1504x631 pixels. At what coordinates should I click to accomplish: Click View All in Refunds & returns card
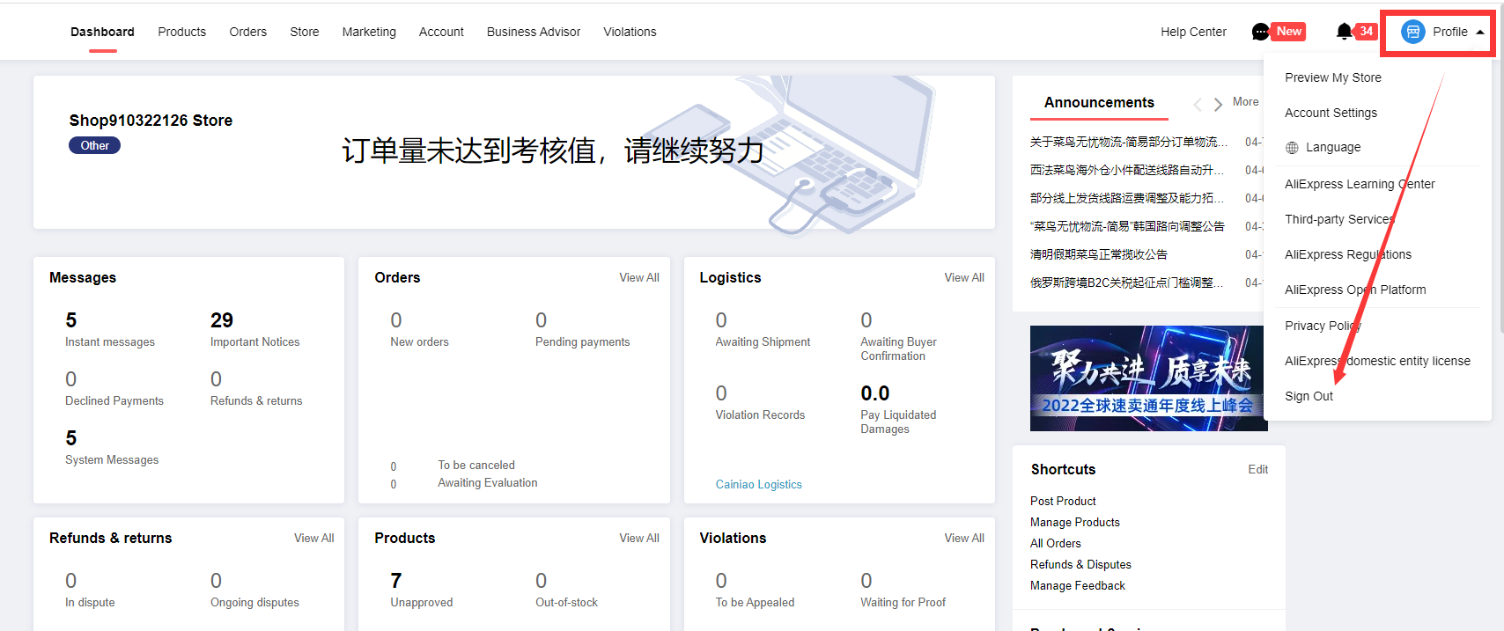click(314, 538)
